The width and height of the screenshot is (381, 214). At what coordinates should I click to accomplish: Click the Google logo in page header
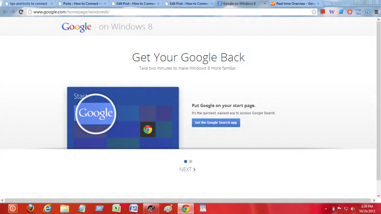point(76,27)
